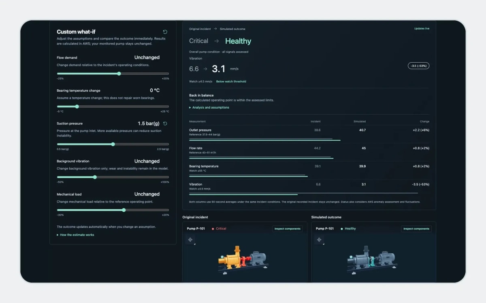Click the Flow rate change '+0.8 (+2%)'
486x303 pixels.
click(x=421, y=148)
